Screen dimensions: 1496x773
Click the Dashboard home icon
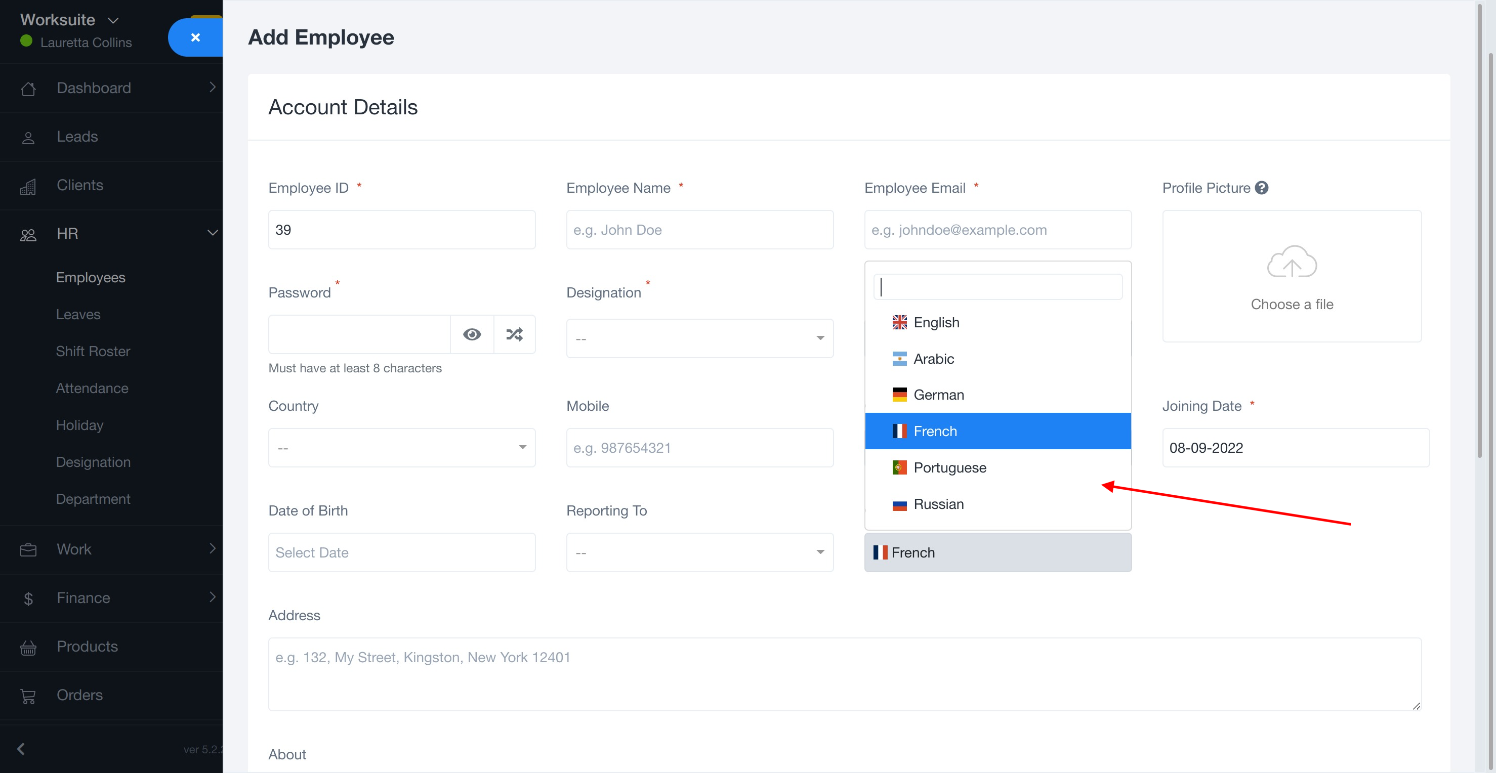click(x=28, y=89)
